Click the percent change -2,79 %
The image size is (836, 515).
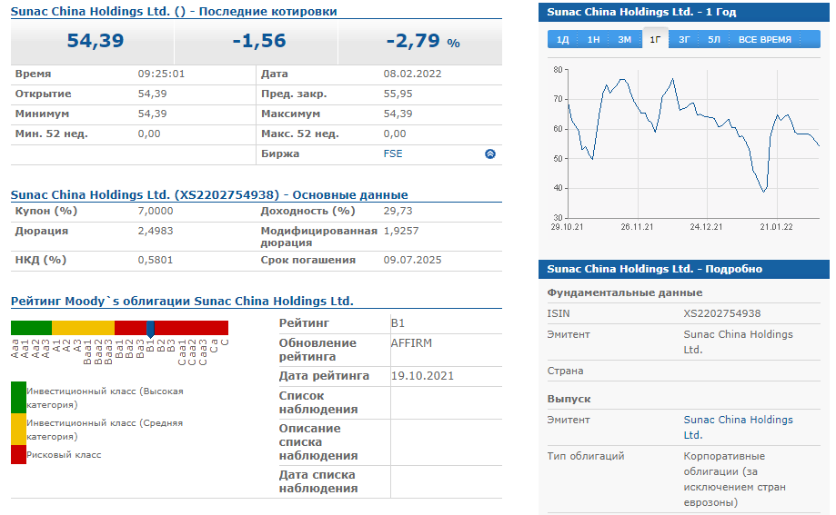click(x=423, y=41)
